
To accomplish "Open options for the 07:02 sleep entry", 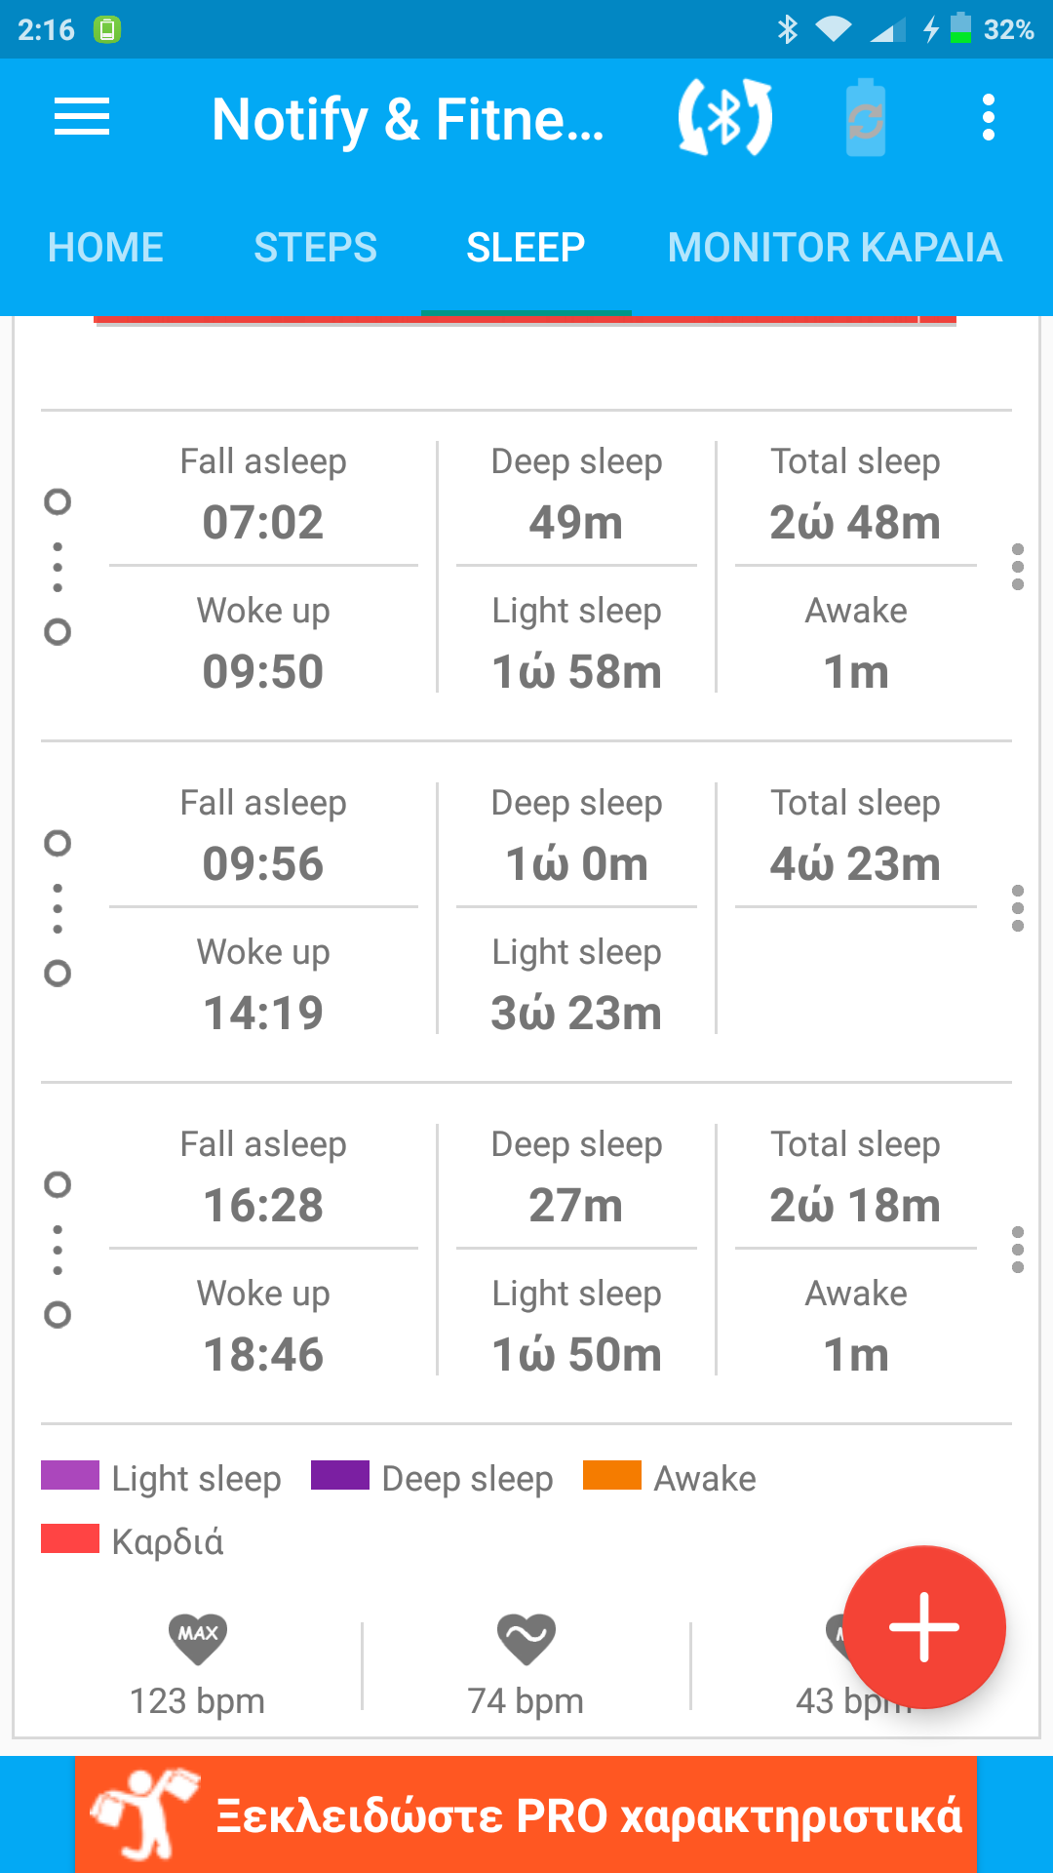I will pos(1017,567).
